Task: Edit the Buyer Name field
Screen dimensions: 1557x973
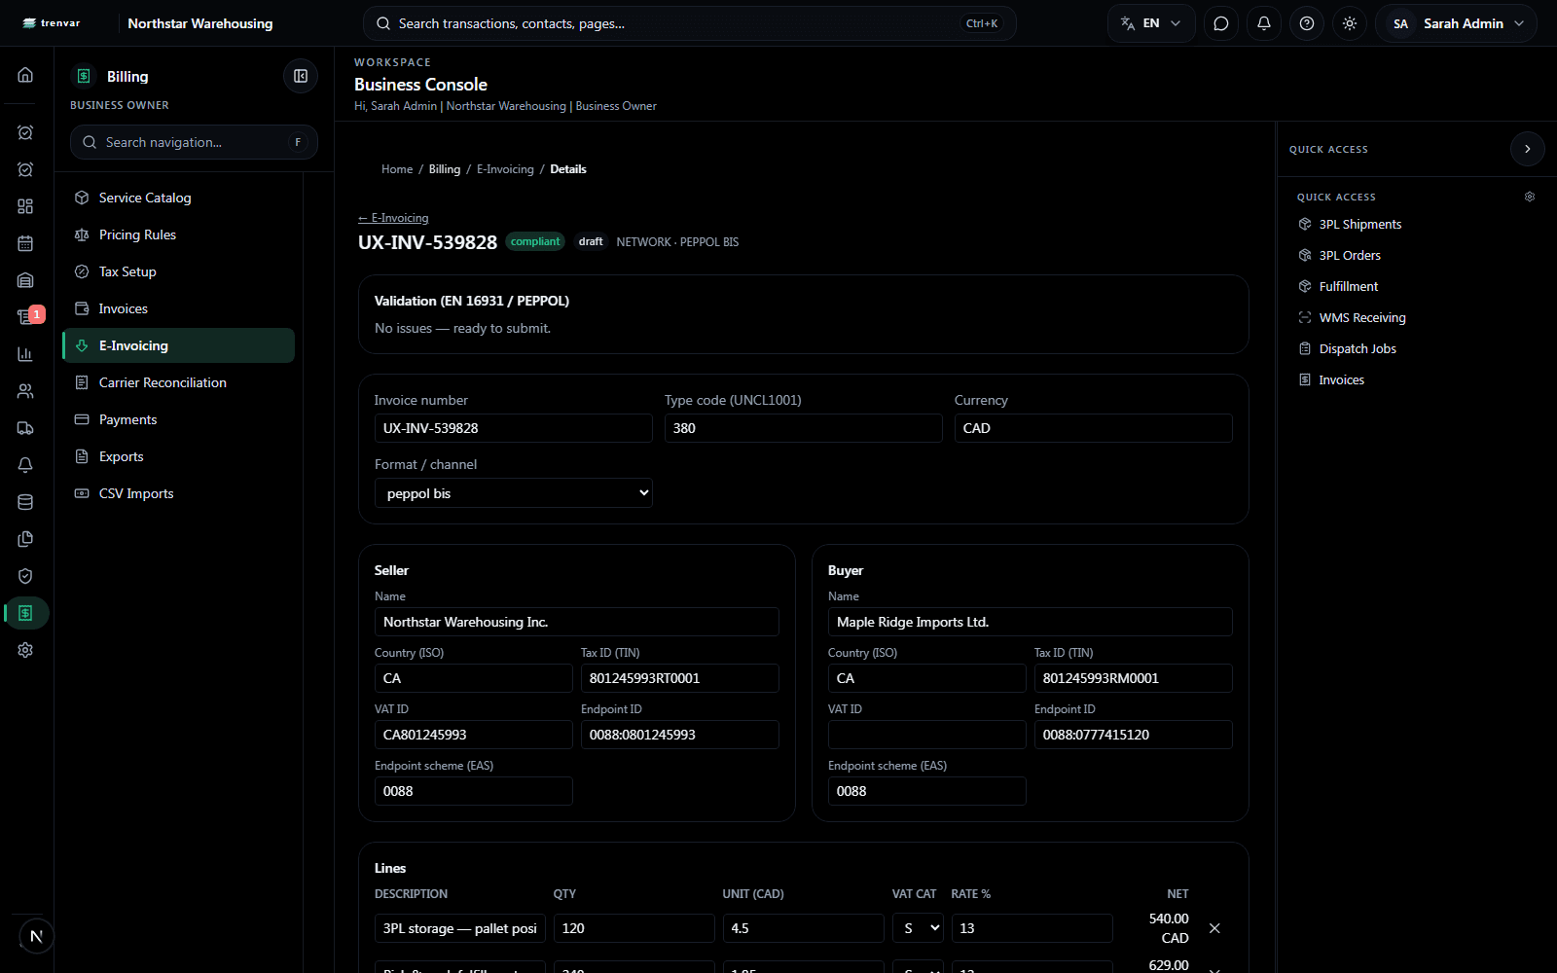Action: (x=1031, y=622)
